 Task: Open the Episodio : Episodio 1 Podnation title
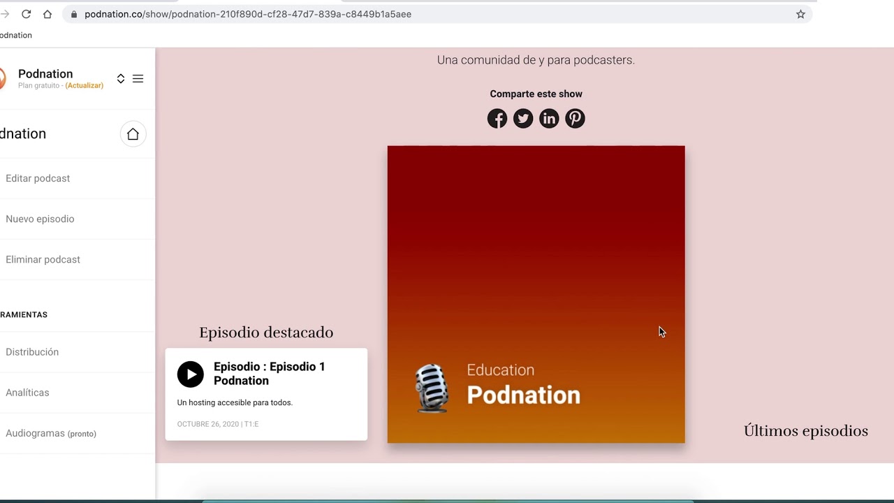pyautogui.click(x=270, y=374)
